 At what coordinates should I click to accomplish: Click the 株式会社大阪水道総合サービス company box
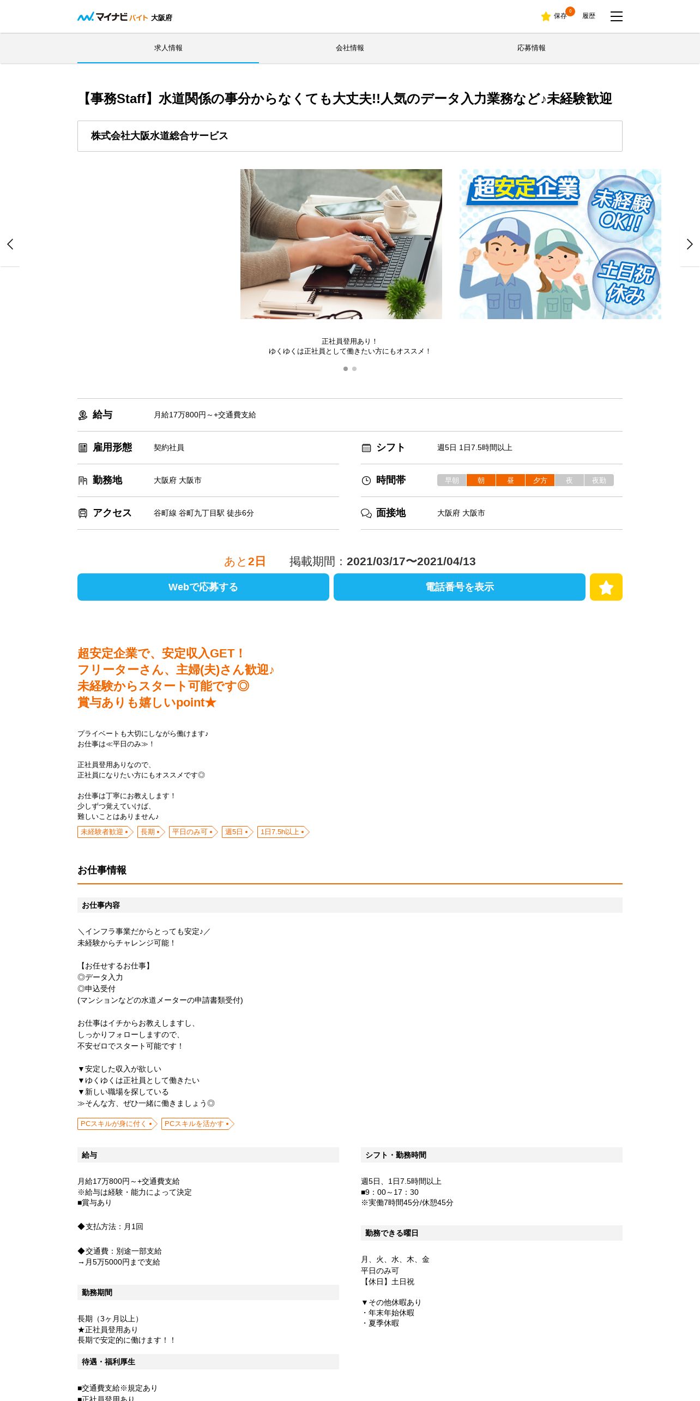(349, 136)
